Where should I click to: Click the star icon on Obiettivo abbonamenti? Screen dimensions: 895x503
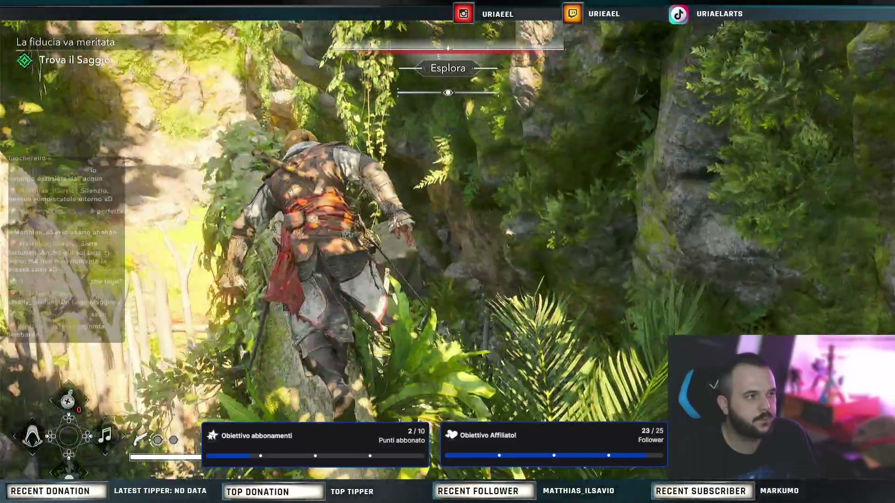coord(213,435)
